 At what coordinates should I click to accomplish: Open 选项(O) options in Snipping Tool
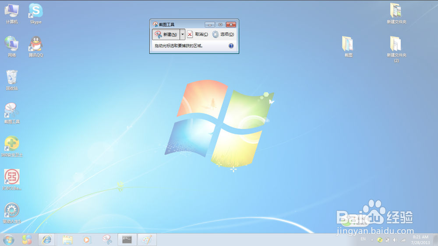coord(223,34)
